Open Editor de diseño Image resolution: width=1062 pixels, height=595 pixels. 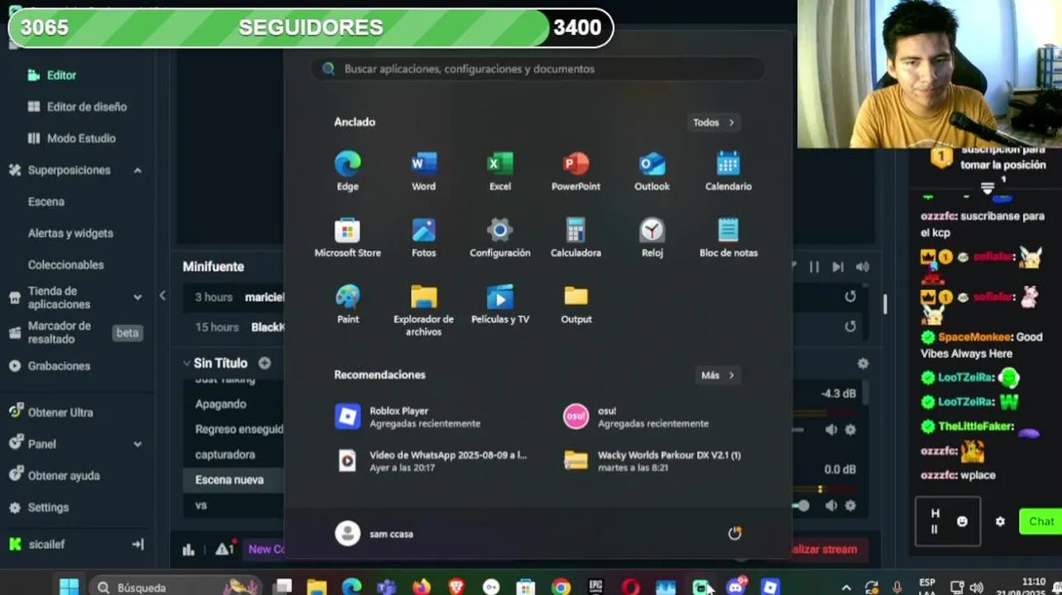[x=77, y=107]
